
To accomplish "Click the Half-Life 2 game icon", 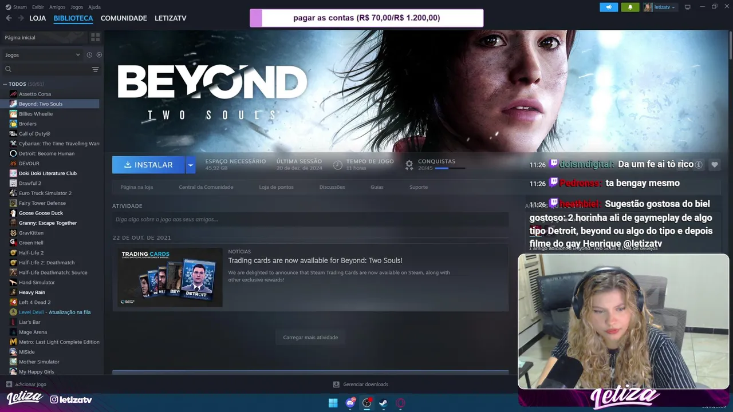I will click(13, 252).
